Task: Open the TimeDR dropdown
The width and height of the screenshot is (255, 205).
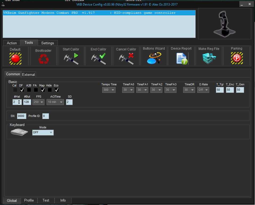Action: click(x=189, y=90)
